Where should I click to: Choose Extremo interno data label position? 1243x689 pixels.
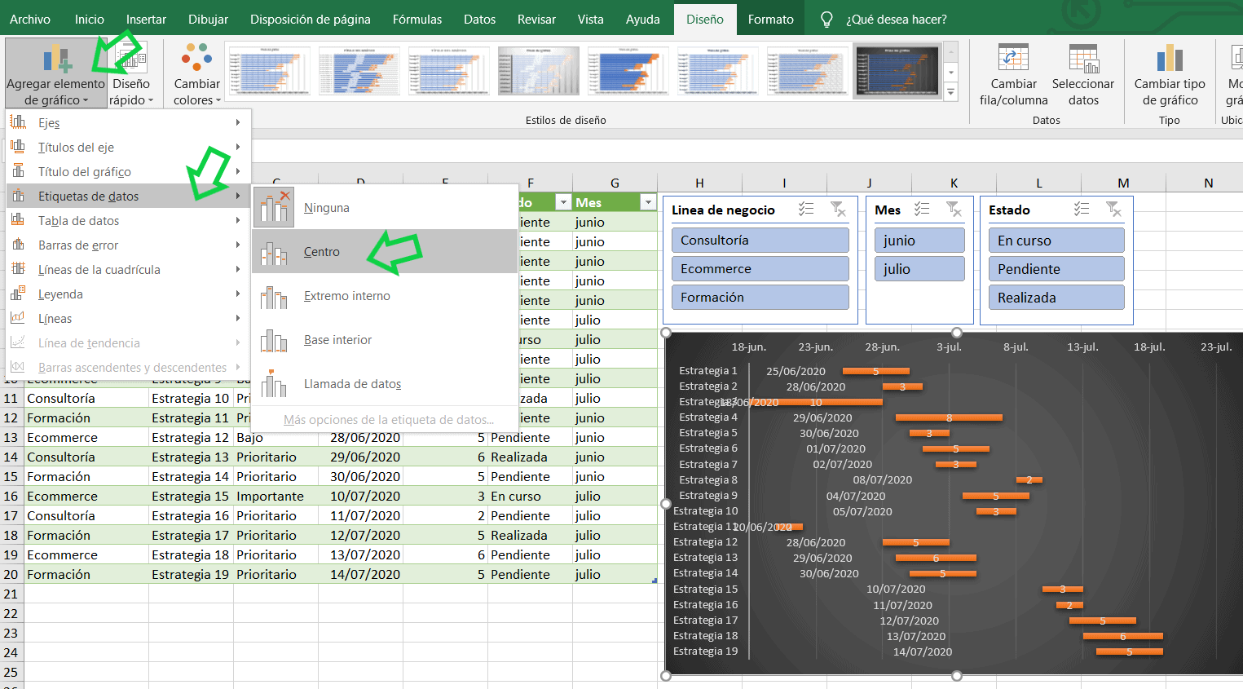385,296
